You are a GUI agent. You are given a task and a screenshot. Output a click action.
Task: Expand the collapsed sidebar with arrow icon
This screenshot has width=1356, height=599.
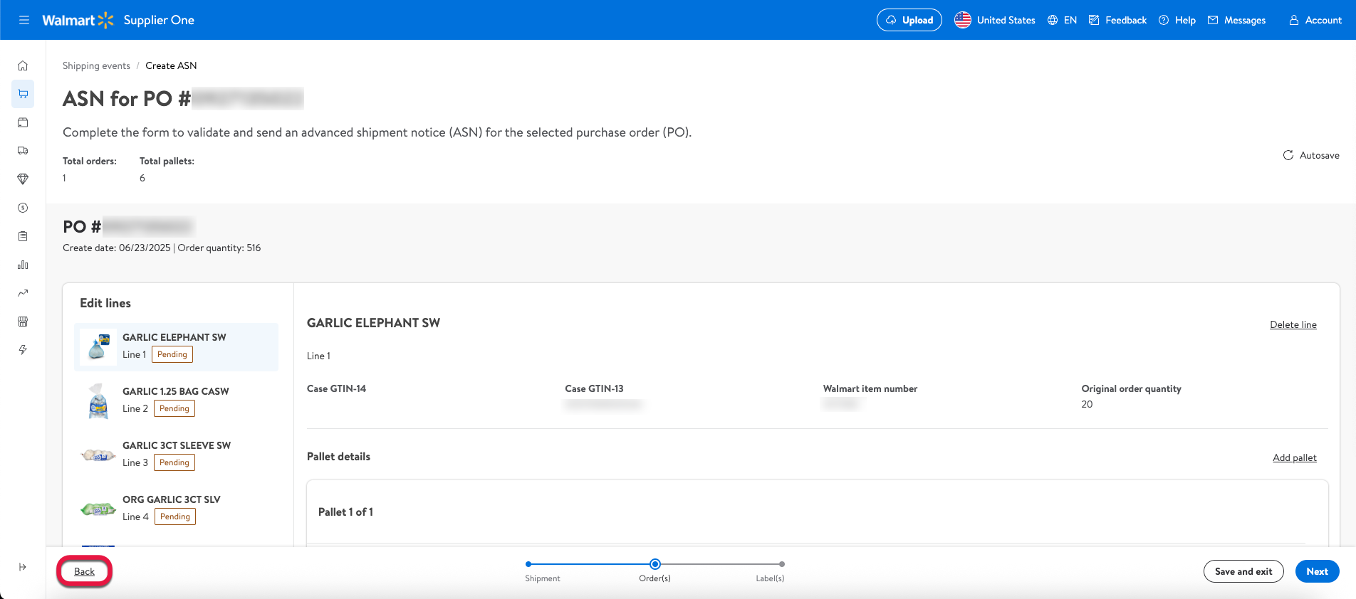(23, 567)
